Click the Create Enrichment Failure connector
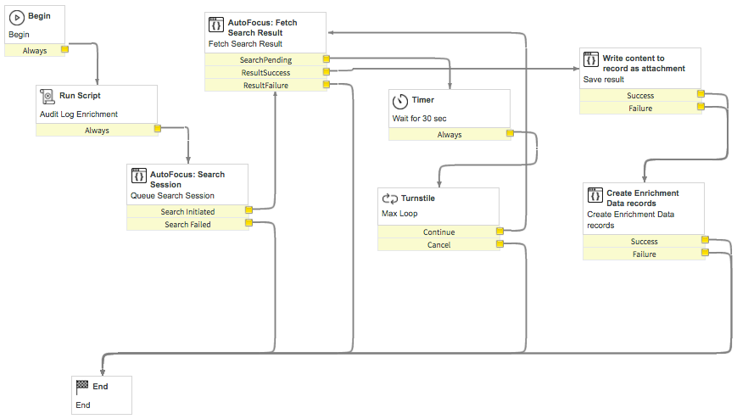 click(705, 253)
